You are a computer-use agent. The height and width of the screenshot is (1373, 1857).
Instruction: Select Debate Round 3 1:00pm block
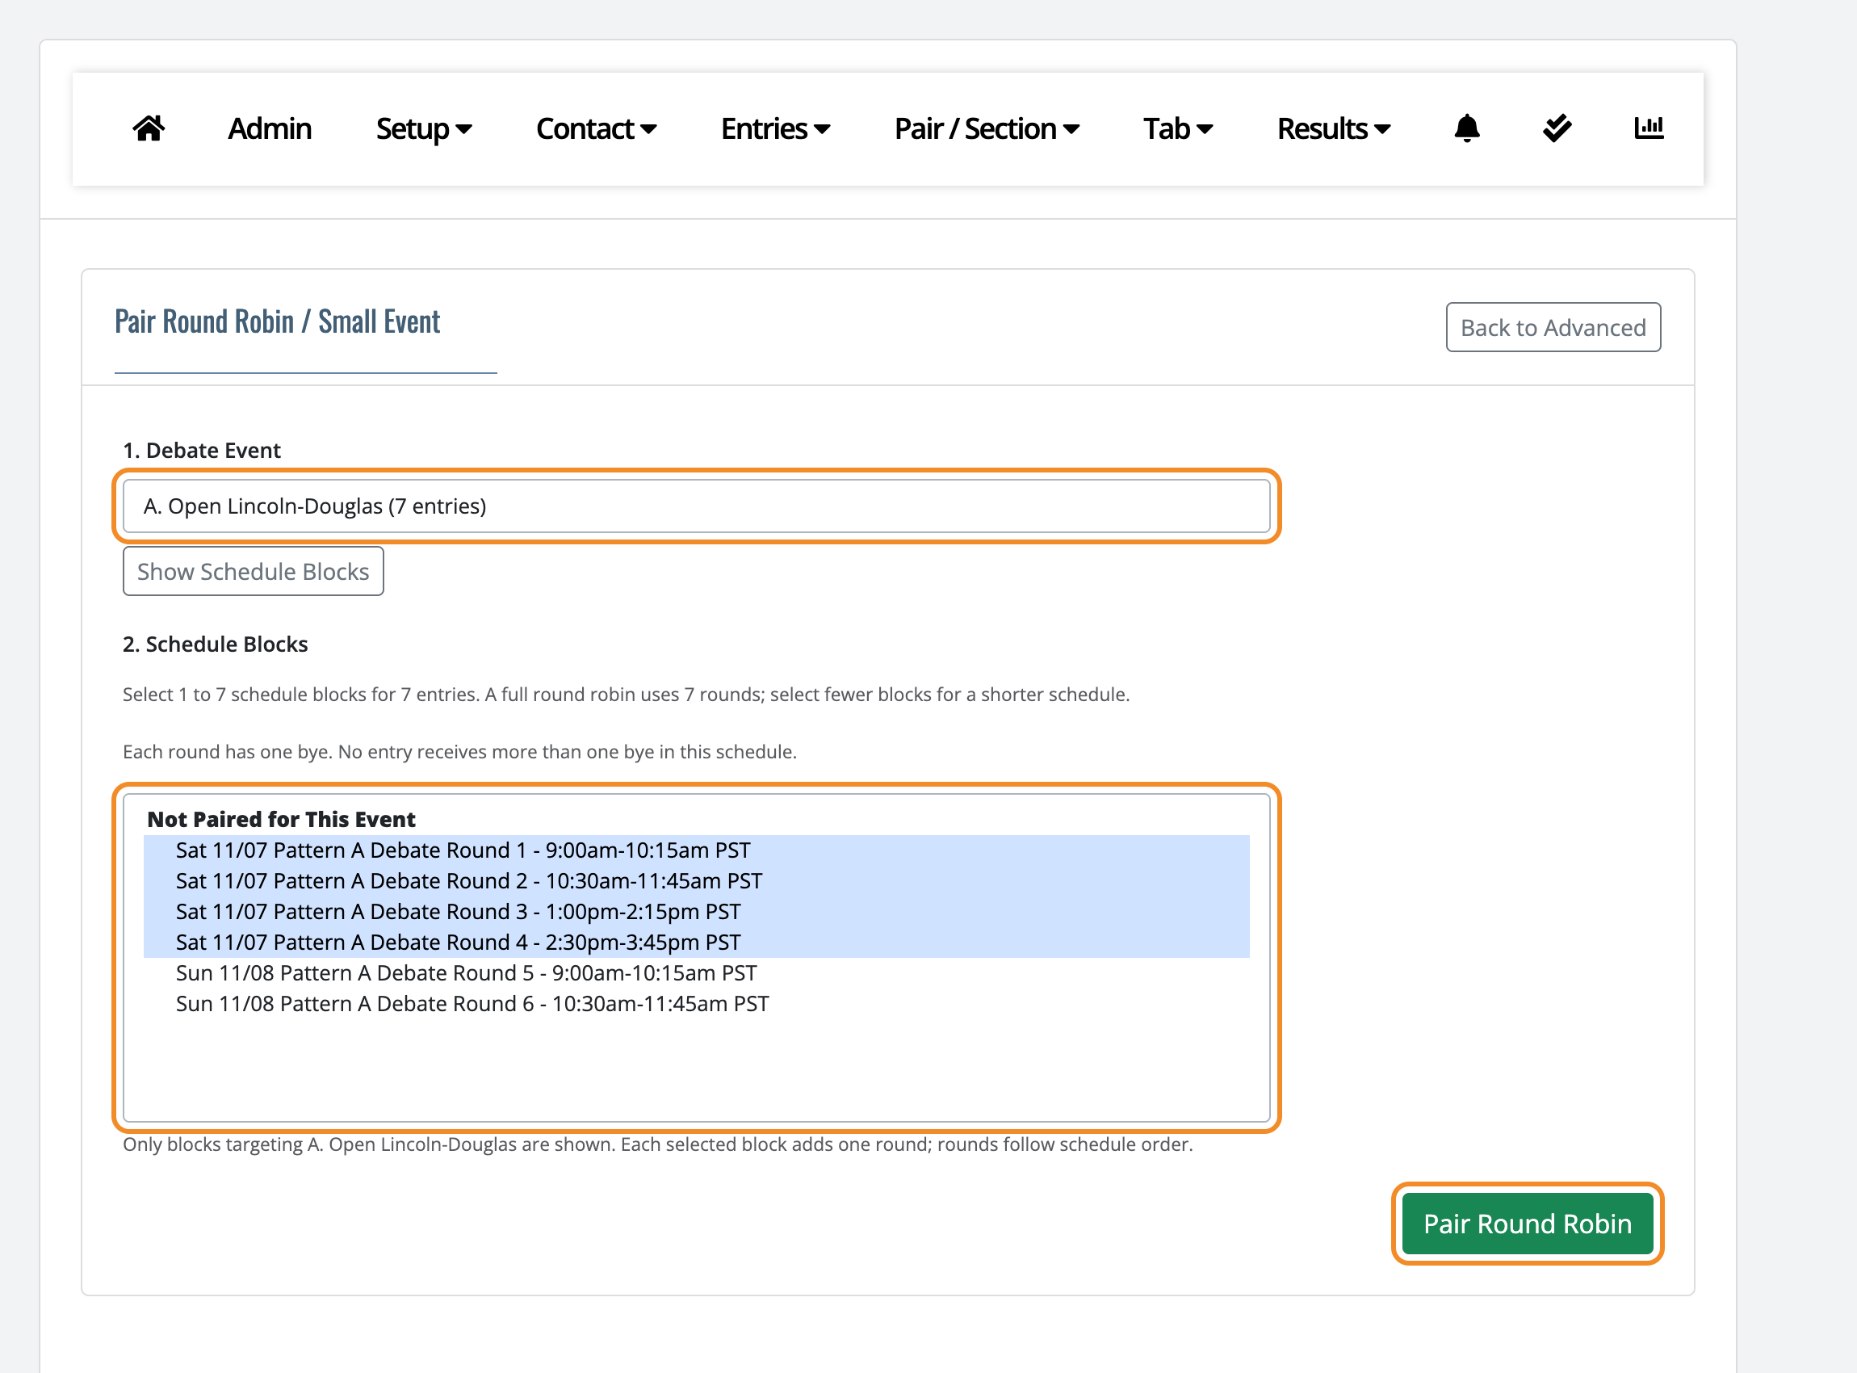(696, 912)
